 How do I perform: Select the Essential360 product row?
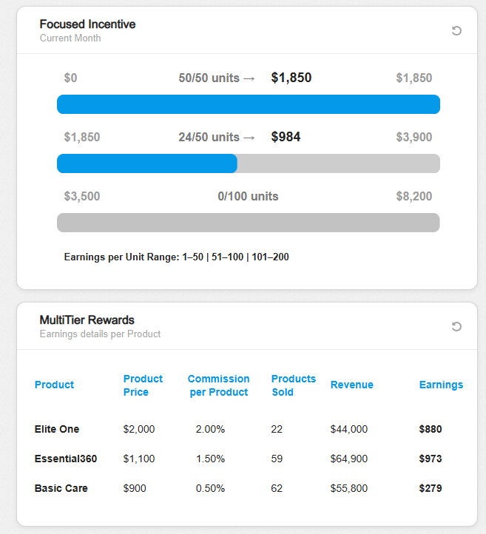65,459
